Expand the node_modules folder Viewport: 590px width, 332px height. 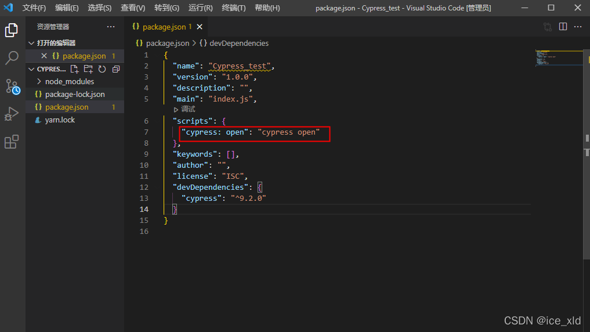coord(69,82)
